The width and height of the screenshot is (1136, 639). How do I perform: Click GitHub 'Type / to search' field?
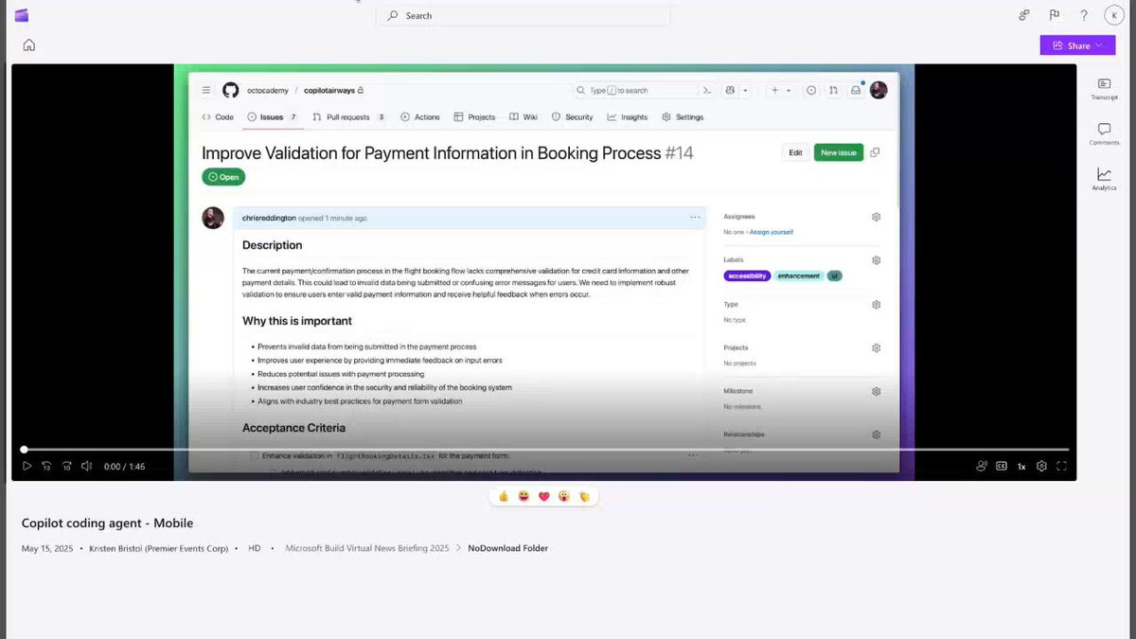click(x=635, y=90)
